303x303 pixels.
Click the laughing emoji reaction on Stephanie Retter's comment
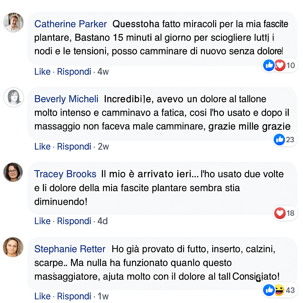point(279,290)
